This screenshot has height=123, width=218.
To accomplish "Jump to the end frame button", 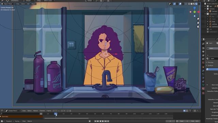I will [108, 121].
